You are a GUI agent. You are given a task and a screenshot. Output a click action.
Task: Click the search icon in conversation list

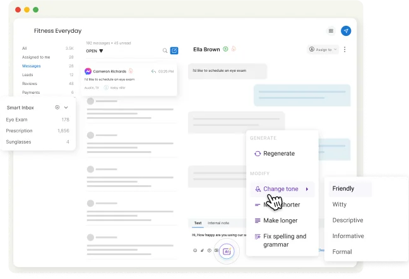tap(165, 50)
